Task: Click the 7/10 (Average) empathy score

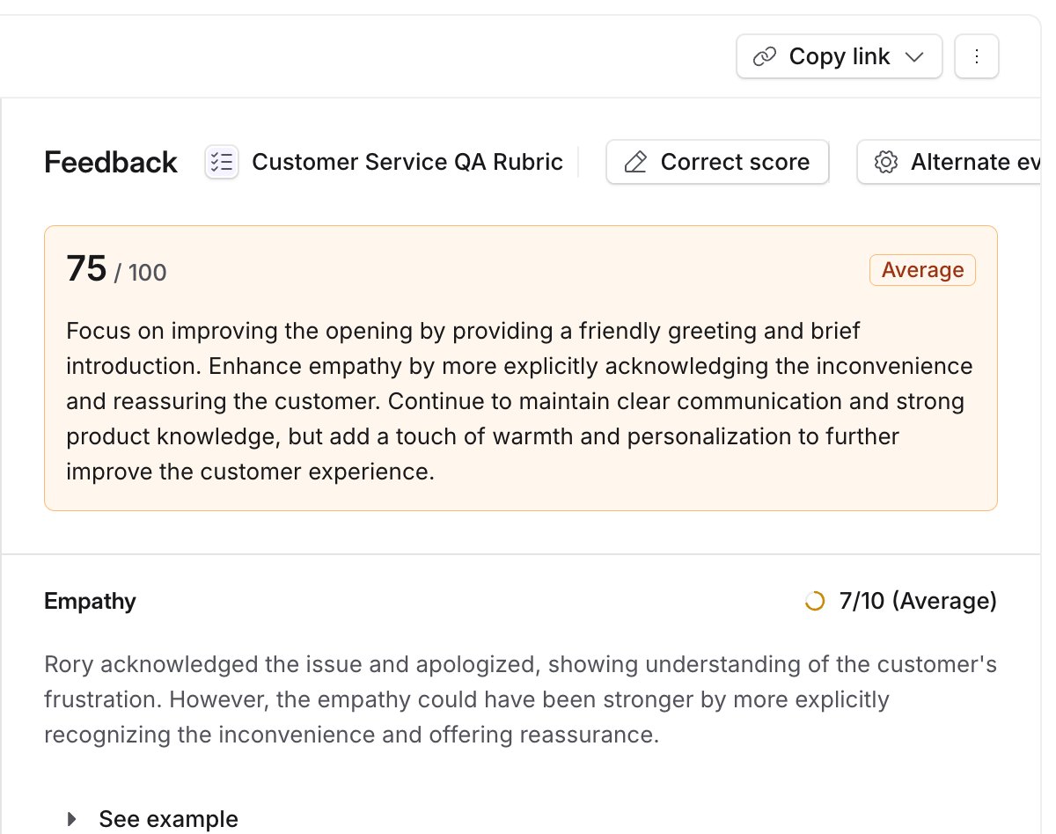Action: (x=918, y=602)
